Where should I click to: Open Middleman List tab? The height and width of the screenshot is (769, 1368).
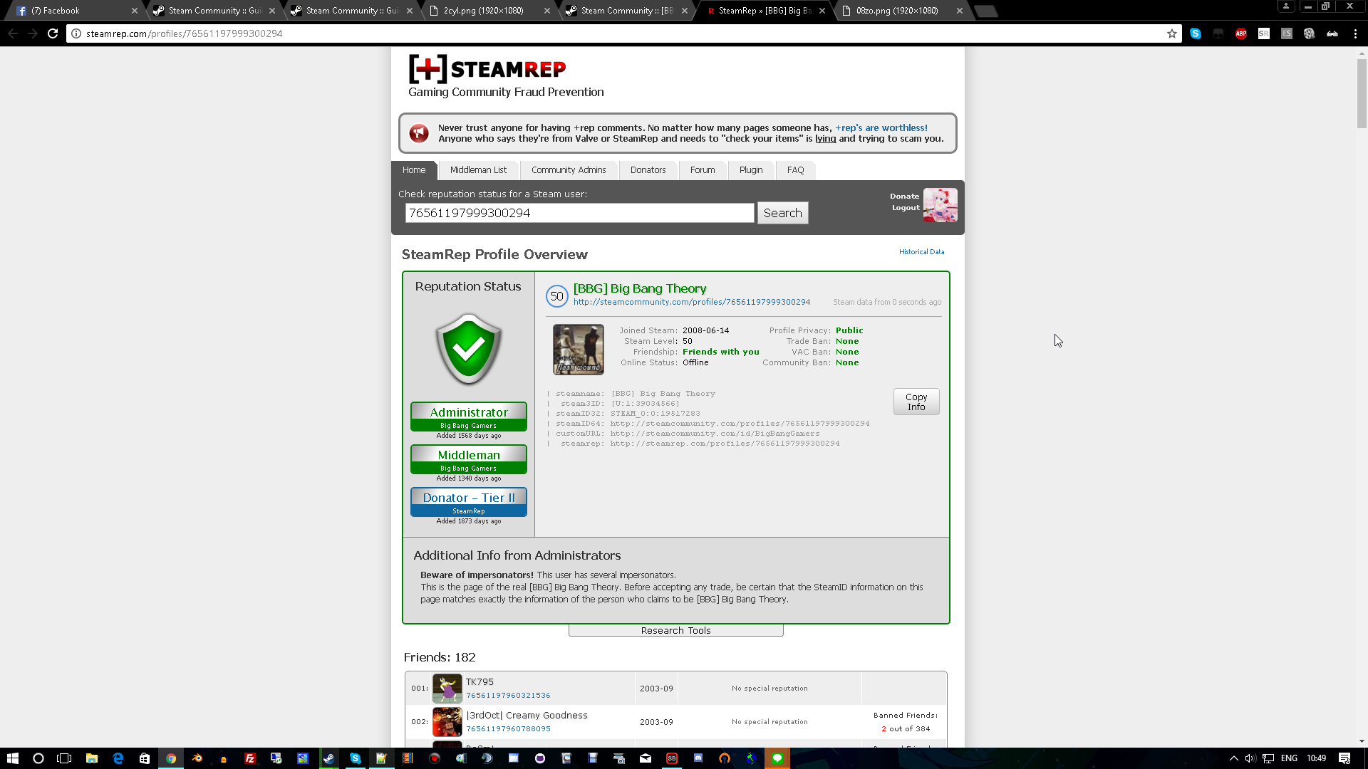[x=478, y=170]
